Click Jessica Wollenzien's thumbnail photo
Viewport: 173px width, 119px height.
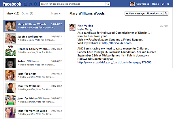pyautogui.click(x=10, y=38)
